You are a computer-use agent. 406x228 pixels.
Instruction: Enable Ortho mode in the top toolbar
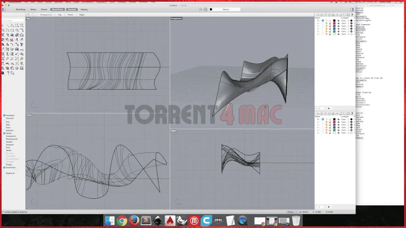(33, 9)
